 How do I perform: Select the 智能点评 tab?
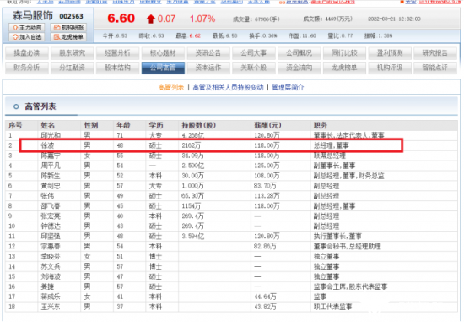(x=435, y=68)
